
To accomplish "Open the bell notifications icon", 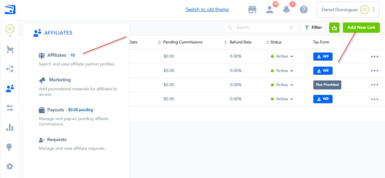I will click(286, 10).
